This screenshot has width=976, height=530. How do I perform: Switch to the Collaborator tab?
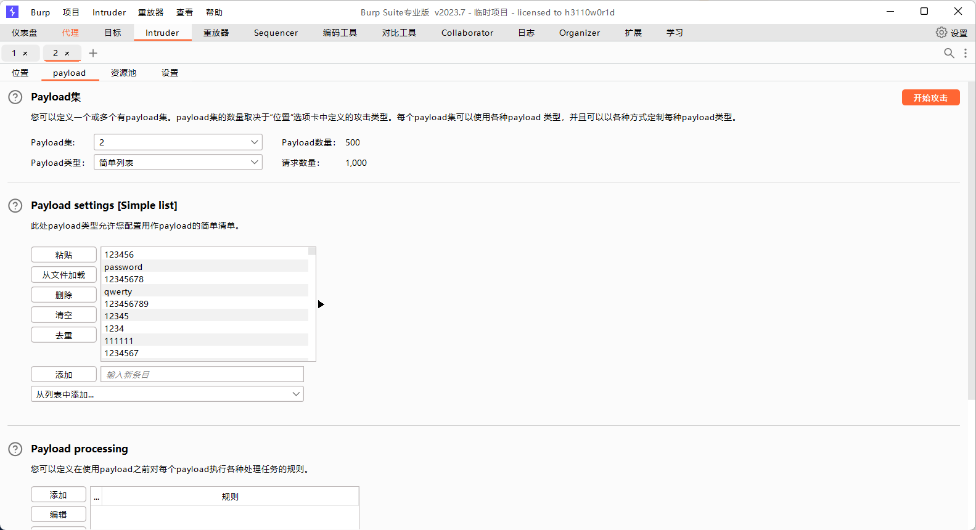pos(467,33)
